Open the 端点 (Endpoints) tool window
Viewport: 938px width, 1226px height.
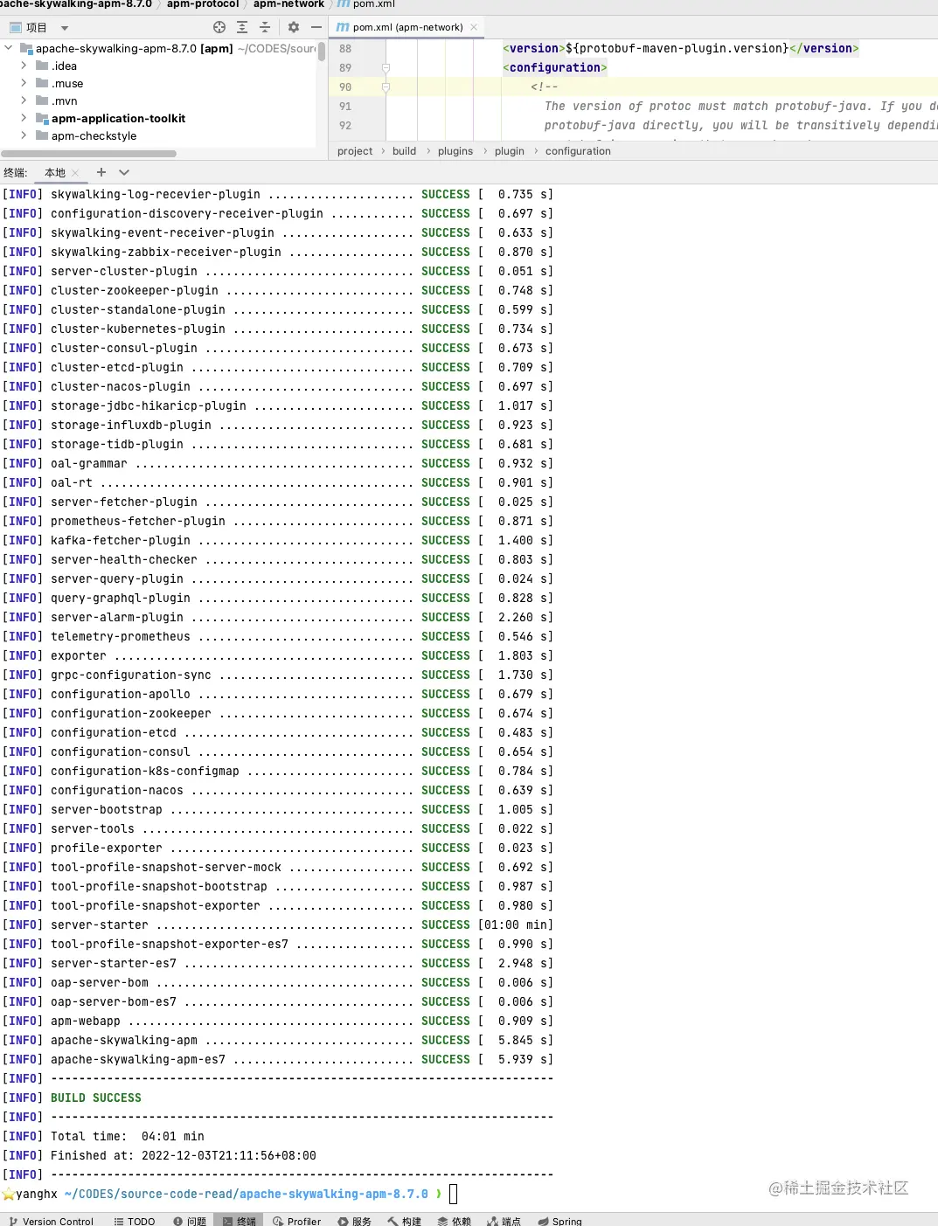point(504,1221)
